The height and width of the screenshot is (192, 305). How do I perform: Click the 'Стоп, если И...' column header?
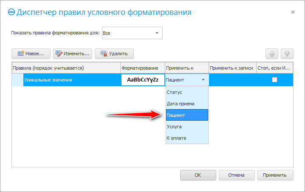pyautogui.click(x=274, y=68)
